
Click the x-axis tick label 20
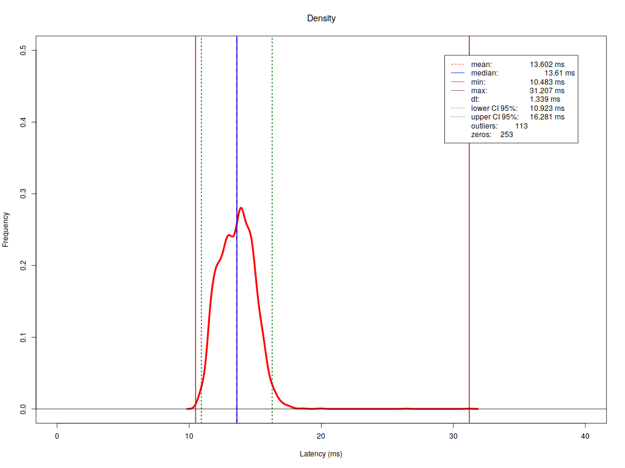[x=321, y=436]
